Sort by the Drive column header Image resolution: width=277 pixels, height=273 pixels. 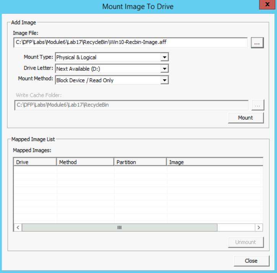[35, 162]
